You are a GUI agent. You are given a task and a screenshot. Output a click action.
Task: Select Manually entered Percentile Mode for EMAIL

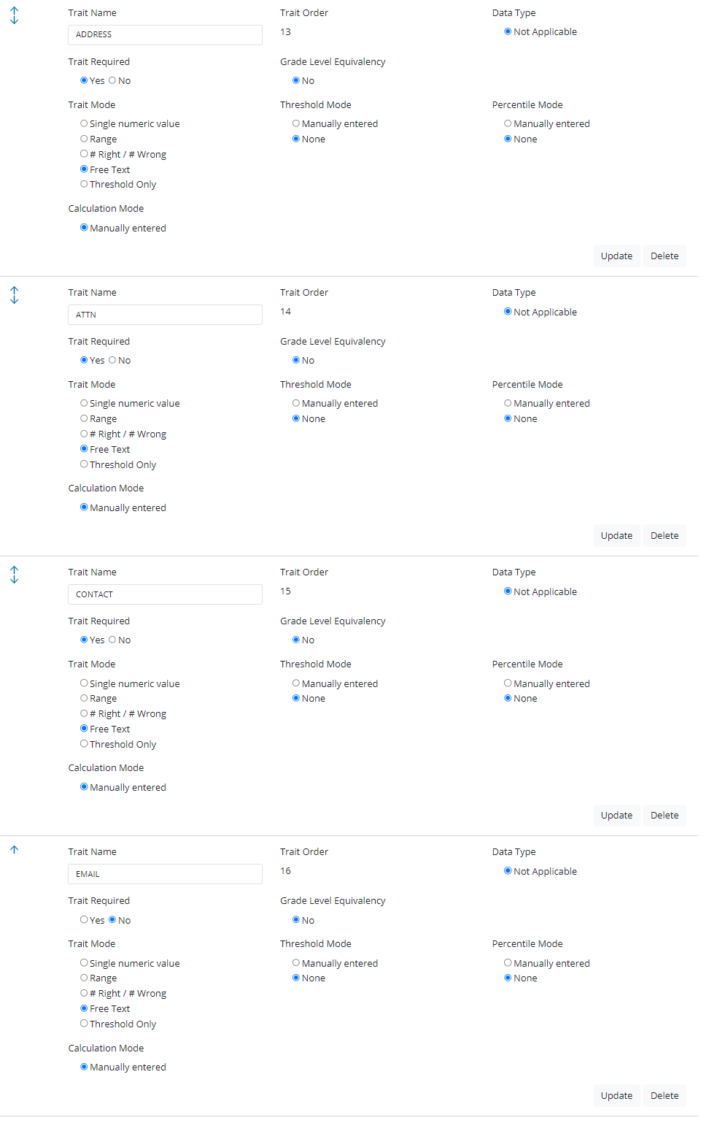[x=508, y=963]
